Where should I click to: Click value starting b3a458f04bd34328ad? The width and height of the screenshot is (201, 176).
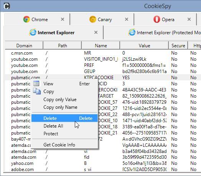[145, 151]
